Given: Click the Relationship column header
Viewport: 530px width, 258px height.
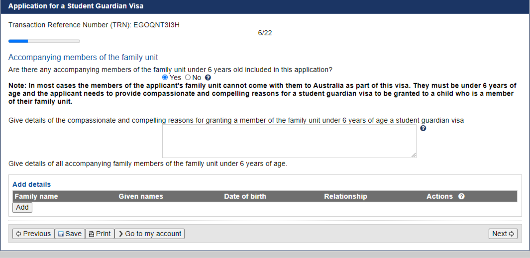Looking at the screenshot, I should pos(345,196).
